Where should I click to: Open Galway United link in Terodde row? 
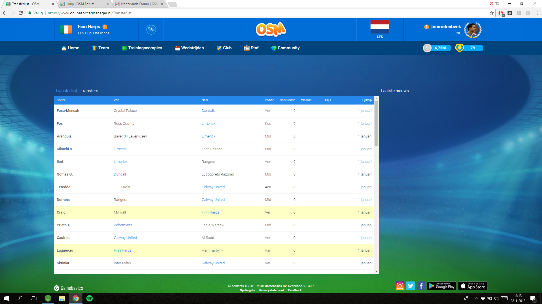click(x=213, y=187)
